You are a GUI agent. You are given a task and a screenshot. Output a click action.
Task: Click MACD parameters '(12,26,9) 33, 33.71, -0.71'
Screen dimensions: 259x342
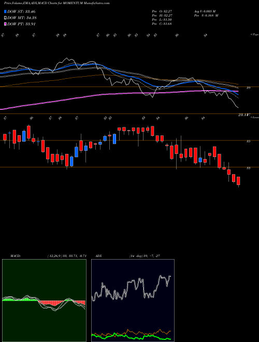[x=67, y=255]
